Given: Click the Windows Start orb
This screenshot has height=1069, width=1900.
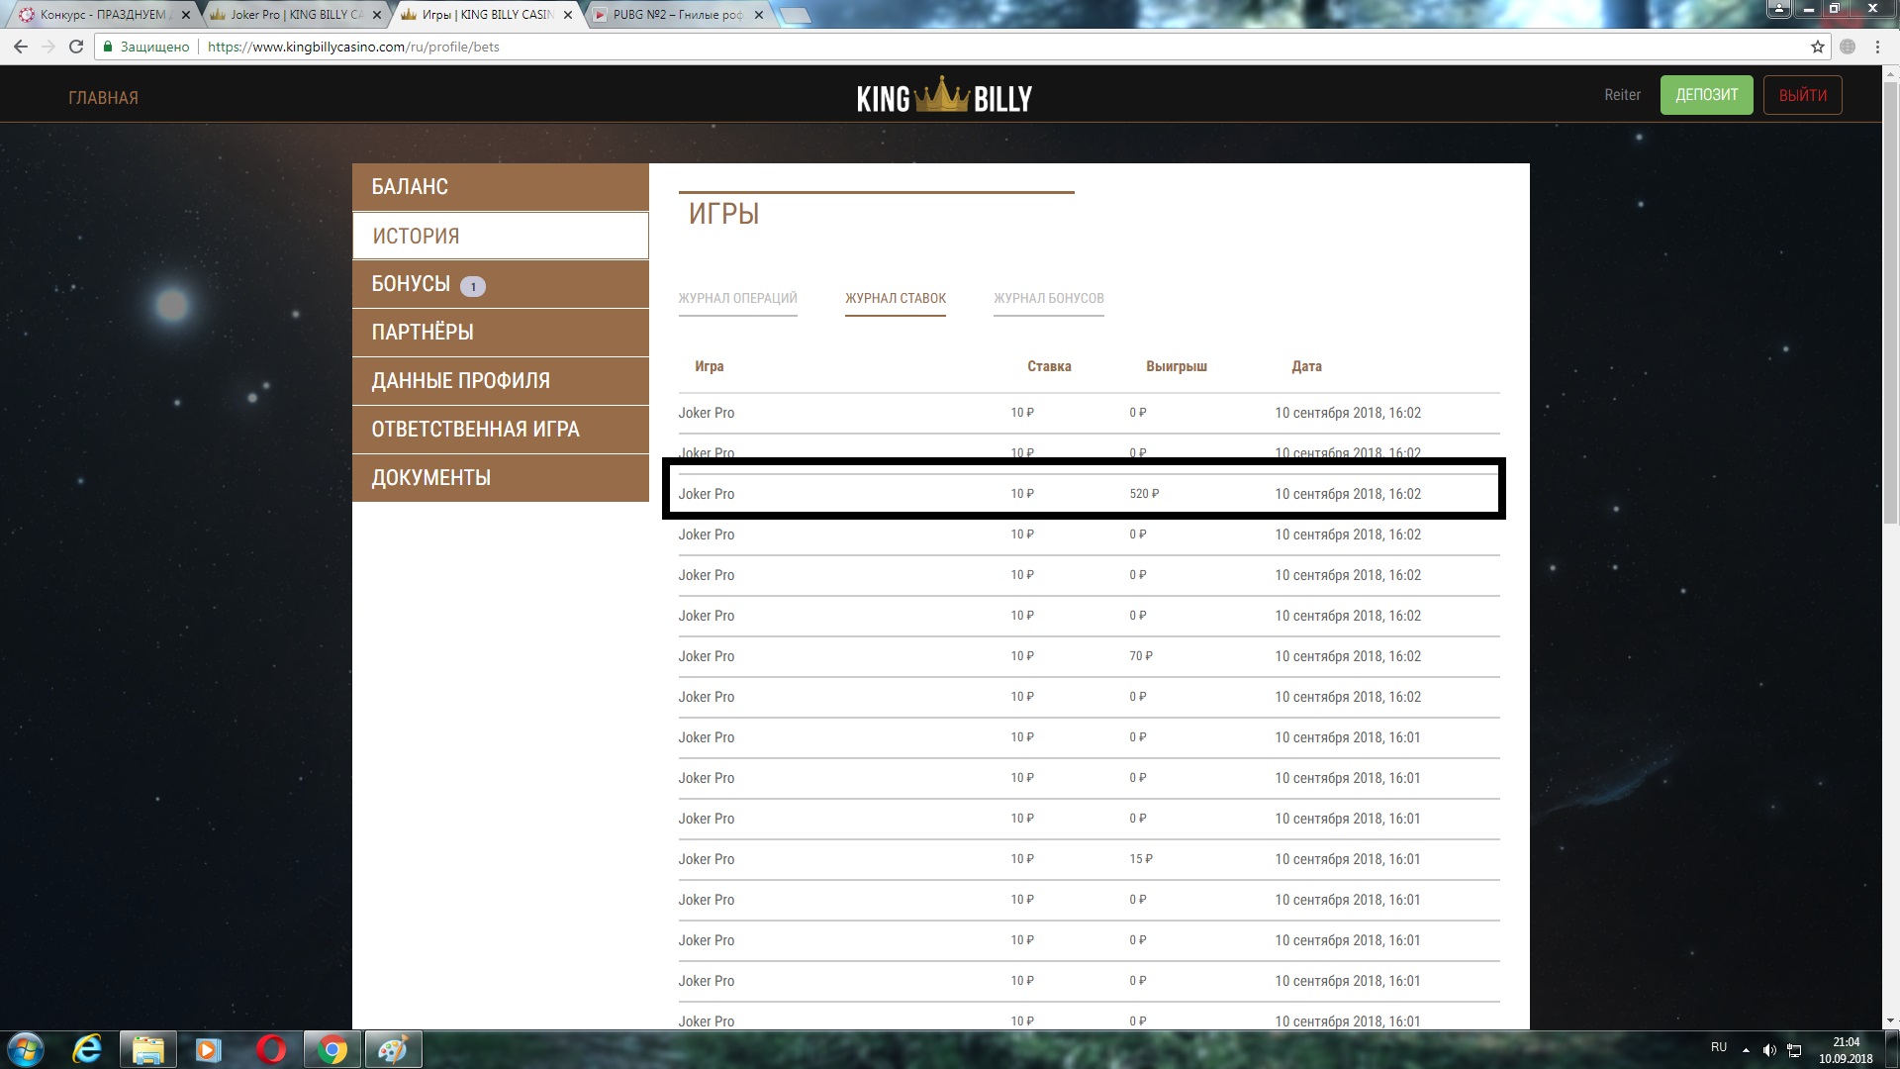Looking at the screenshot, I should click(26, 1049).
